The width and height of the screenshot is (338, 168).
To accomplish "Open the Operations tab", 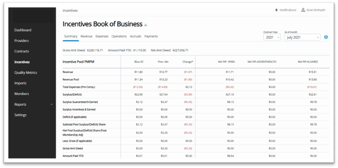I will point(119,36).
